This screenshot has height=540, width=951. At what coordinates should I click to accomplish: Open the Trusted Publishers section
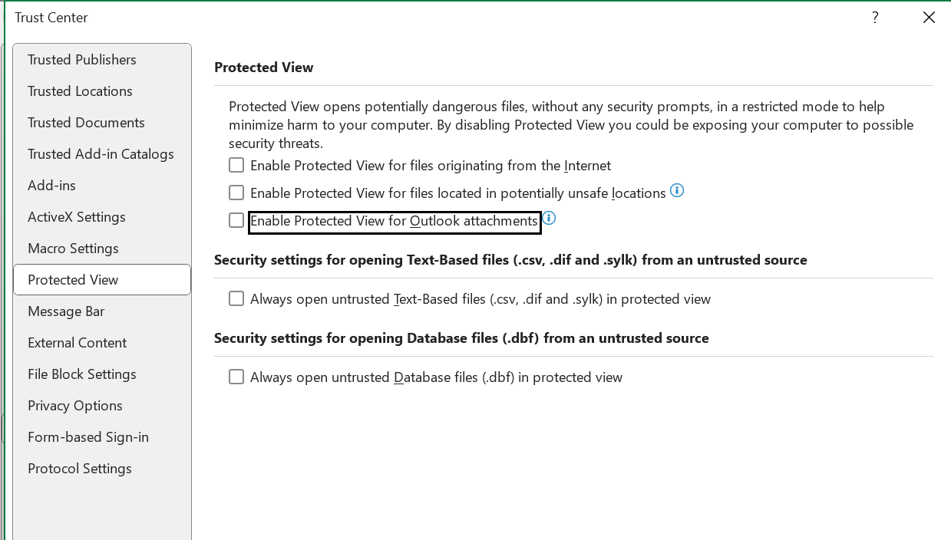pos(81,59)
